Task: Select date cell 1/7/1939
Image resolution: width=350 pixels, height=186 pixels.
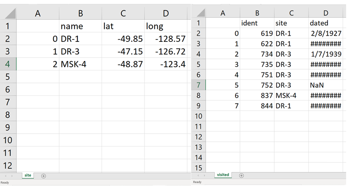Action: [x=326, y=54]
